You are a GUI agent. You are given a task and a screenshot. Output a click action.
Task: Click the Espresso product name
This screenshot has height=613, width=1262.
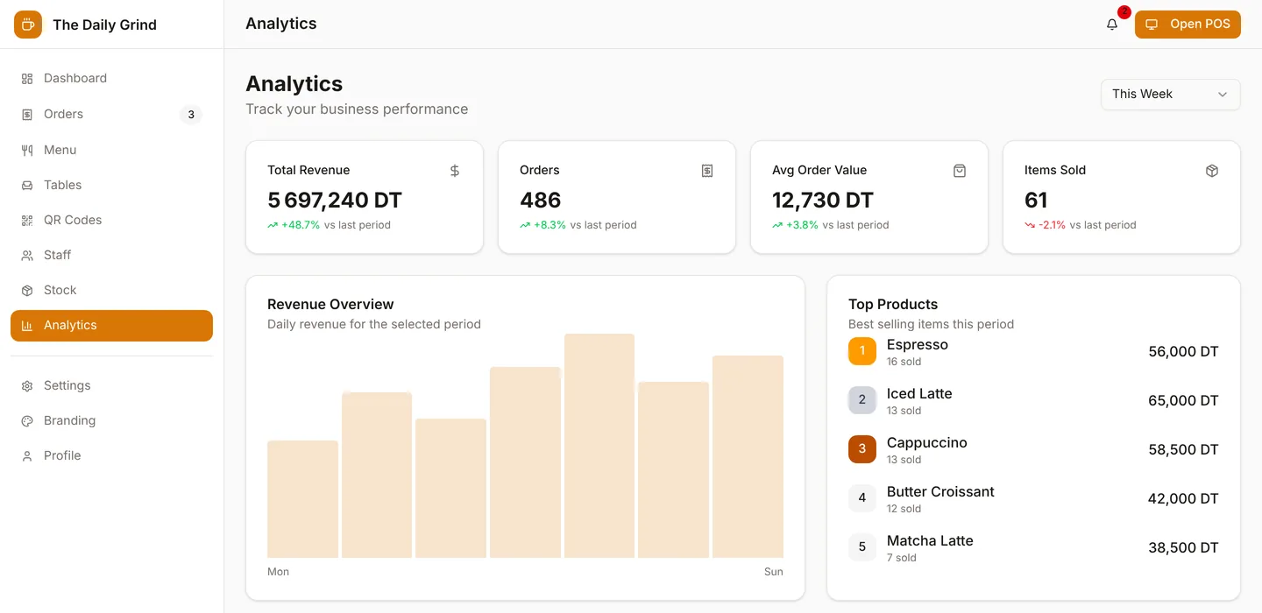[918, 345]
